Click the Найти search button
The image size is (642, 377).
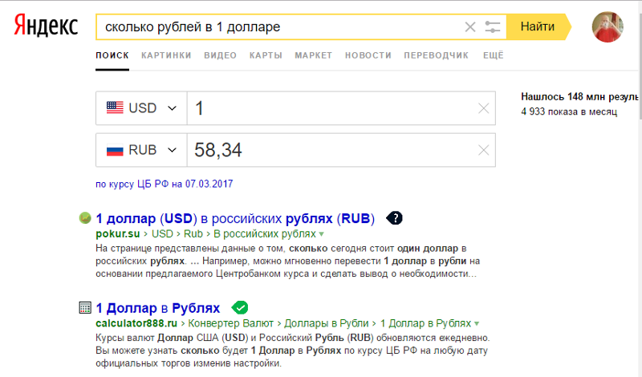(x=538, y=27)
